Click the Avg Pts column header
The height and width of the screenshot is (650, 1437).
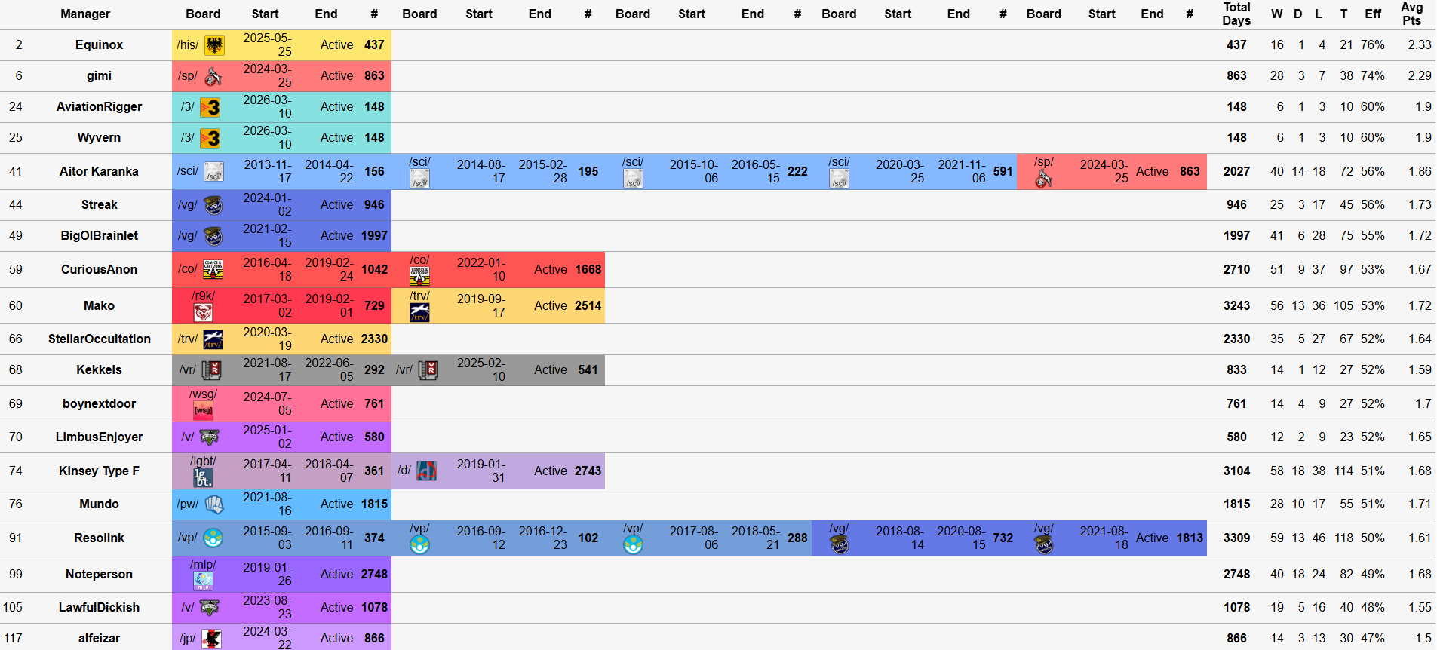(x=1412, y=14)
